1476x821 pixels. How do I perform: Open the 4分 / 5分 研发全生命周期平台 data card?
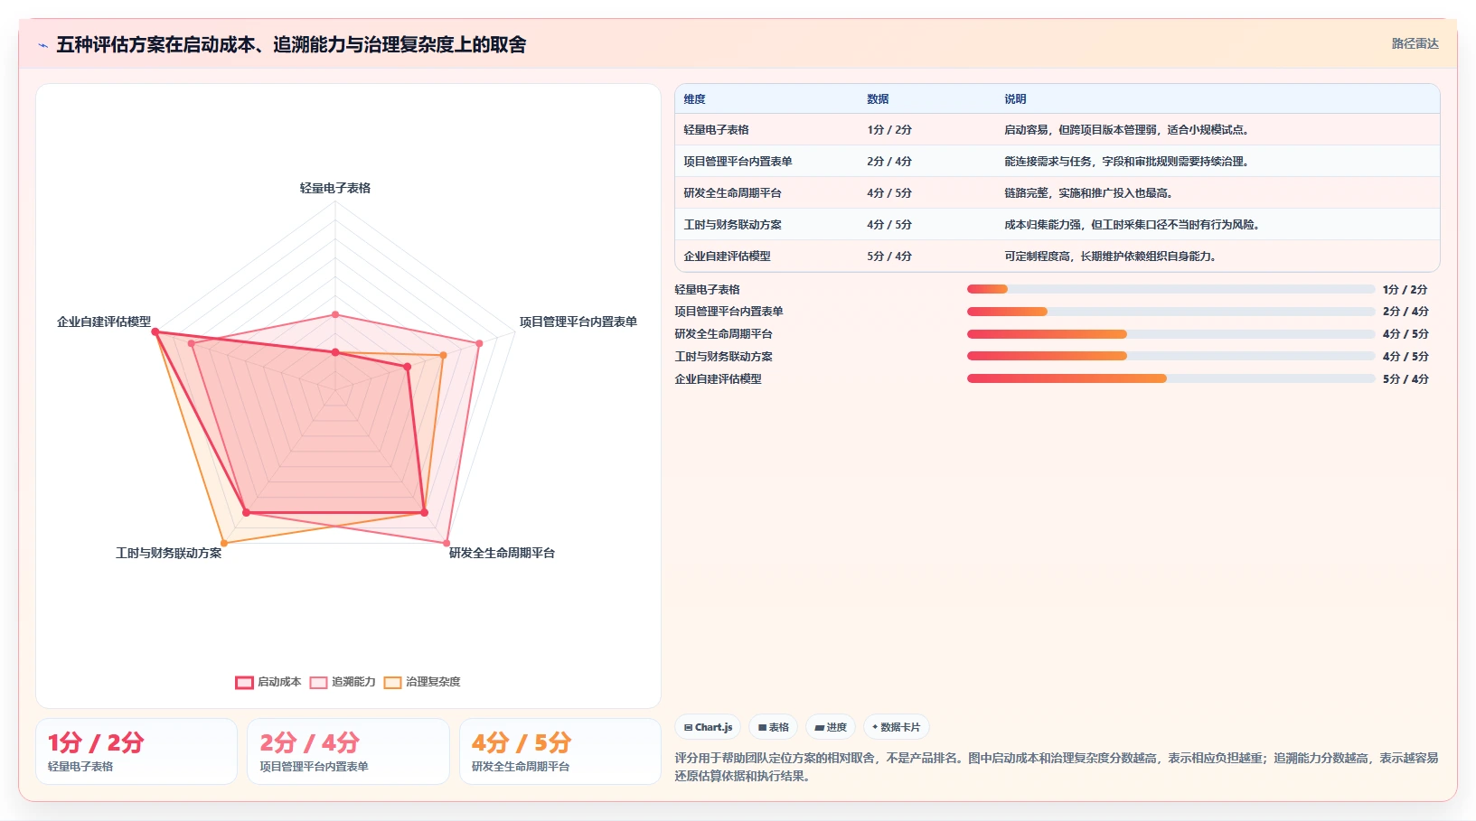560,751
